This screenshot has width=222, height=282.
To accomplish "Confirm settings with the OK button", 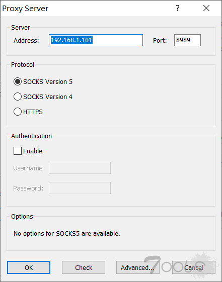I will tap(29, 267).
